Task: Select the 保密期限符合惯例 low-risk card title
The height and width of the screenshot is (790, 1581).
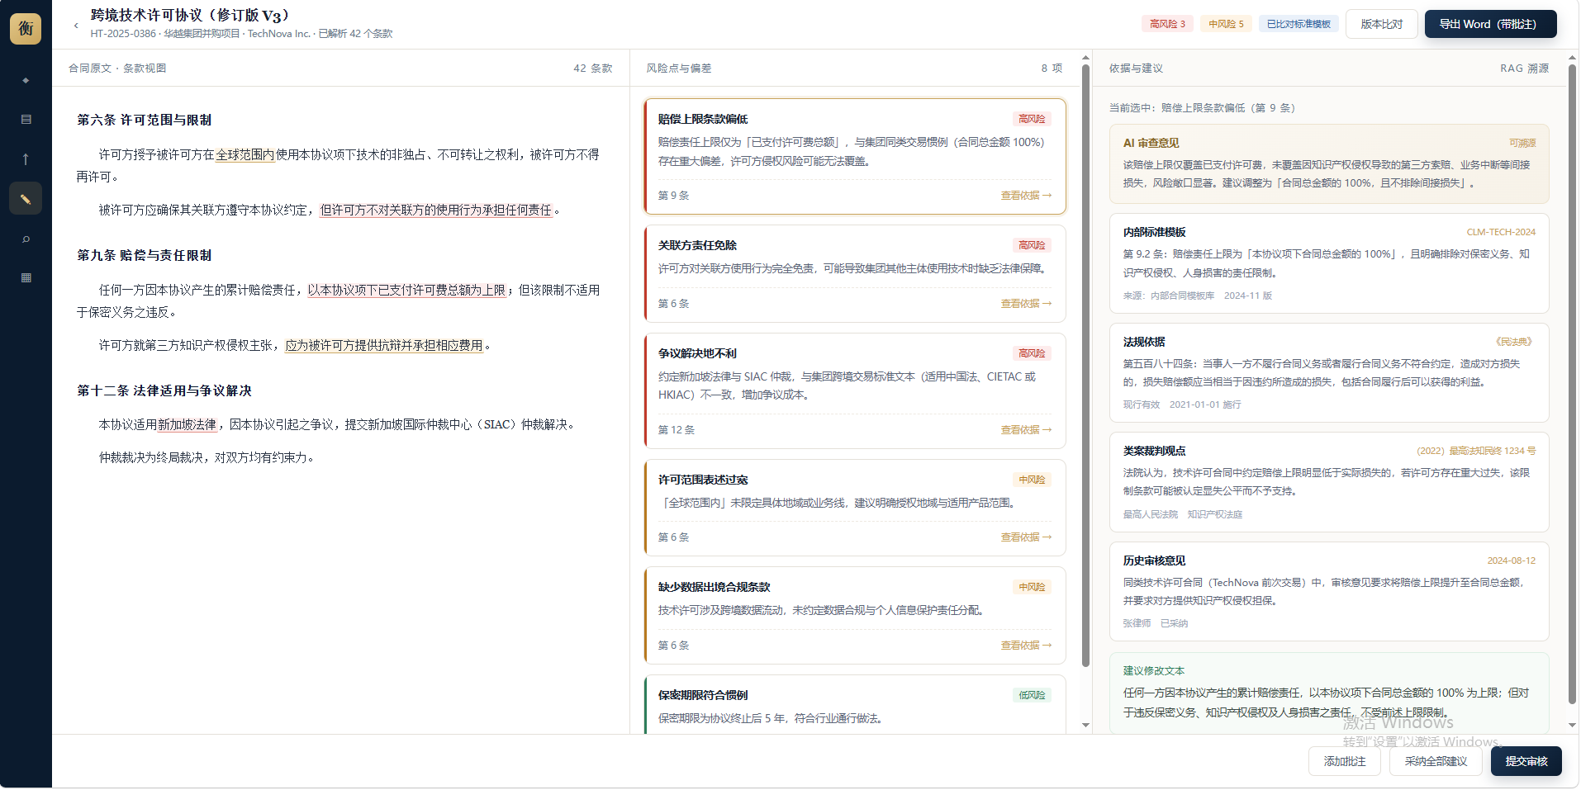Action: [703, 695]
